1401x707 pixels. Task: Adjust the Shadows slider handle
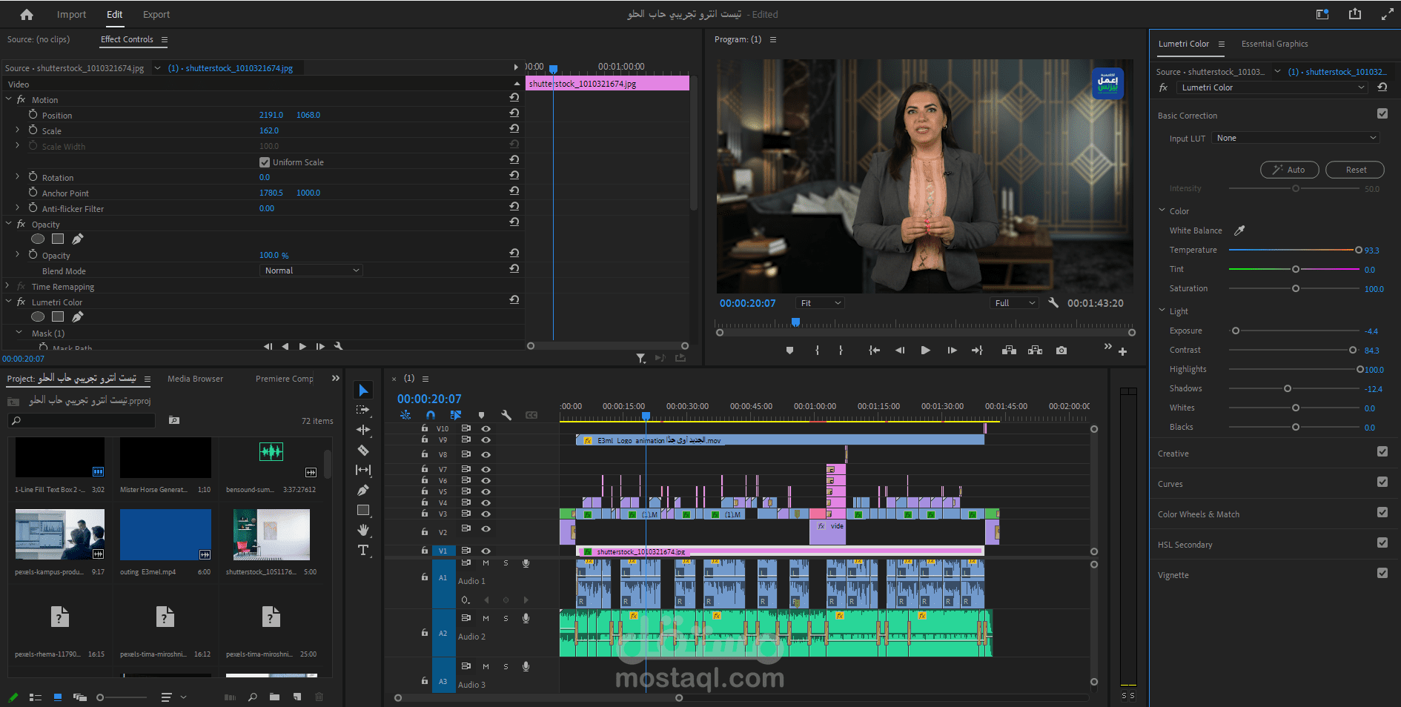click(1288, 388)
